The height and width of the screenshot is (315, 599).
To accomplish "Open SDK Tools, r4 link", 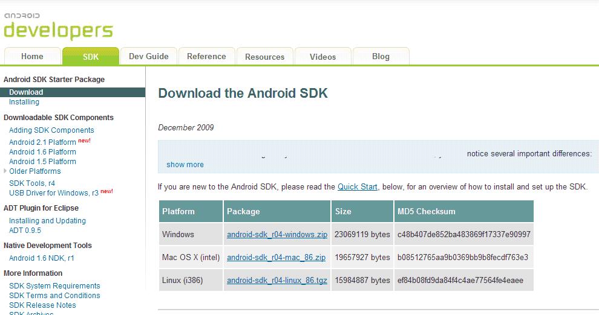I will (32, 183).
